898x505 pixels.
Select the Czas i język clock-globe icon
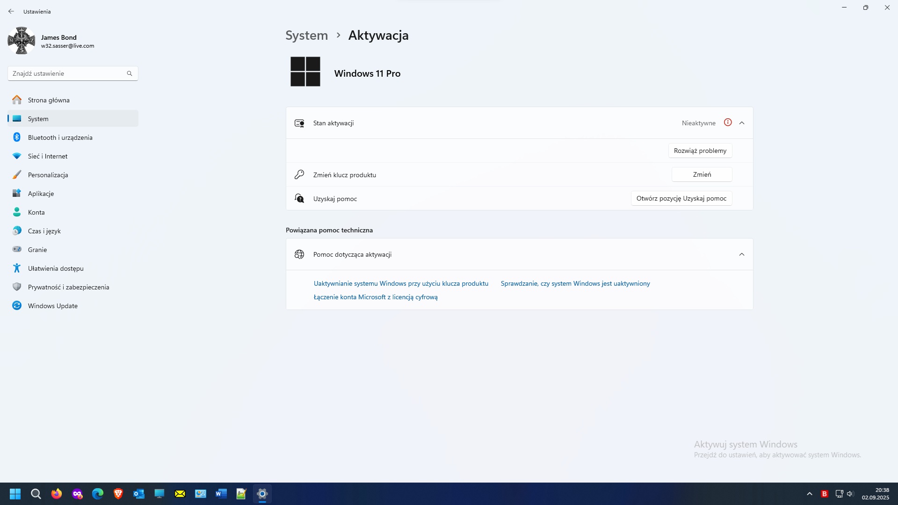17,231
